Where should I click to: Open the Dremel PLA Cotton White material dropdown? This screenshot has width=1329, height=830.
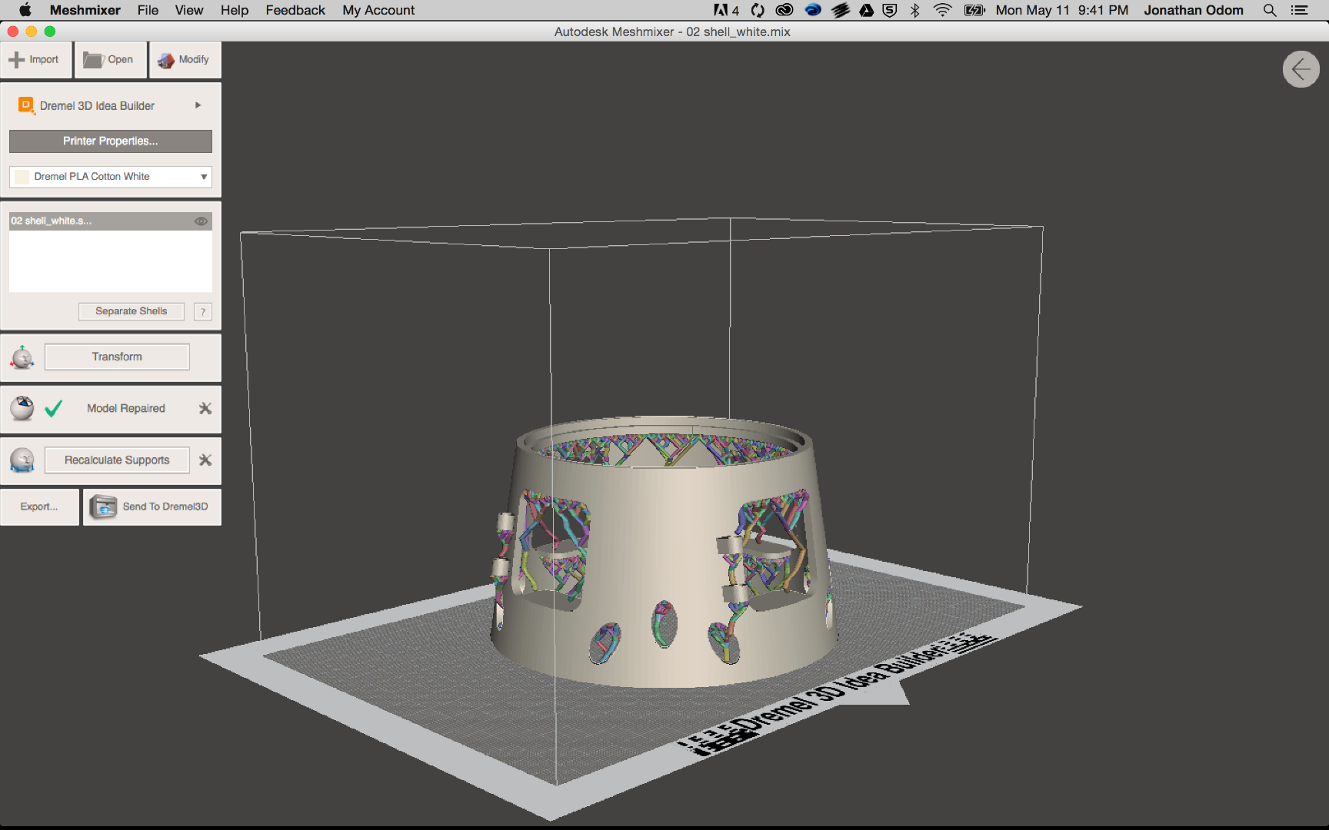(x=111, y=177)
